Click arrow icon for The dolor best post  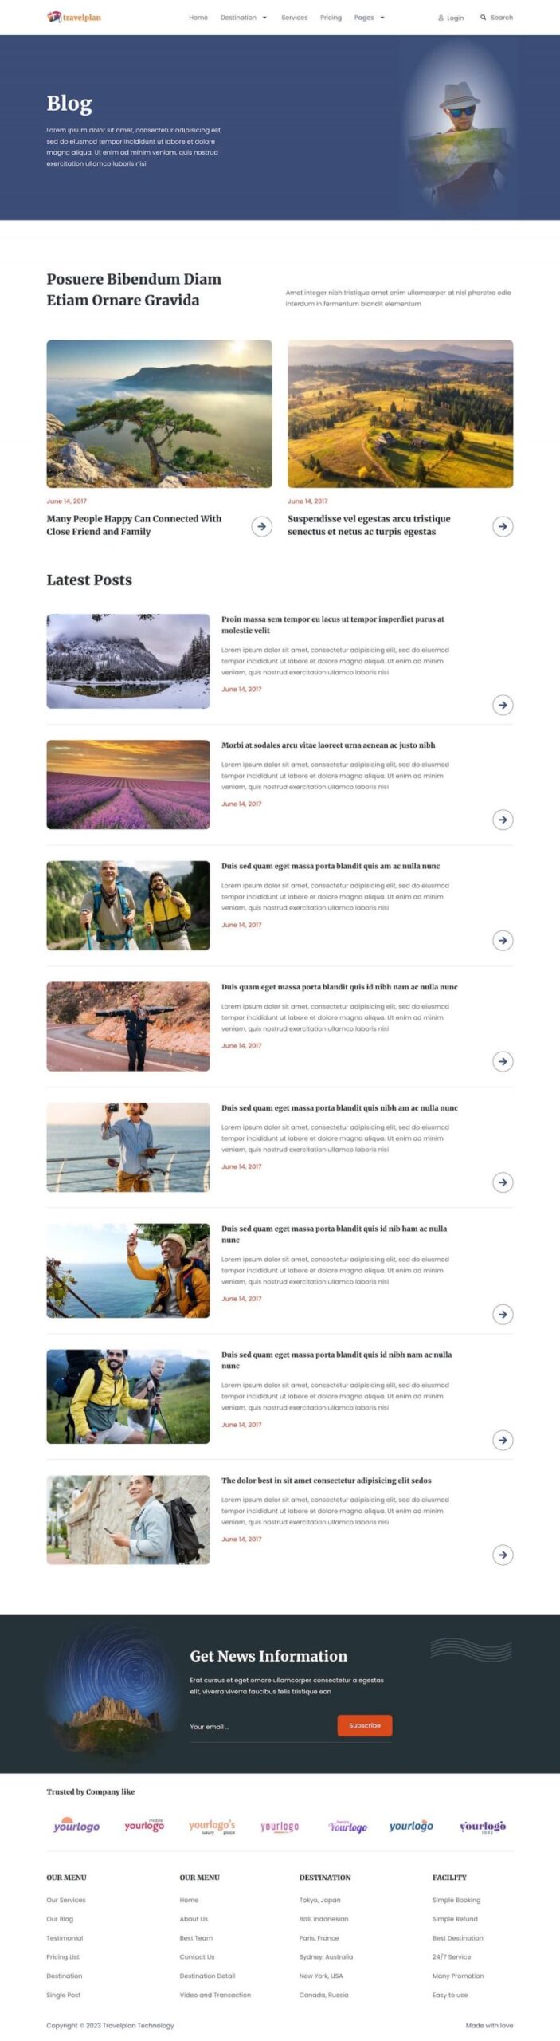coord(503,1555)
